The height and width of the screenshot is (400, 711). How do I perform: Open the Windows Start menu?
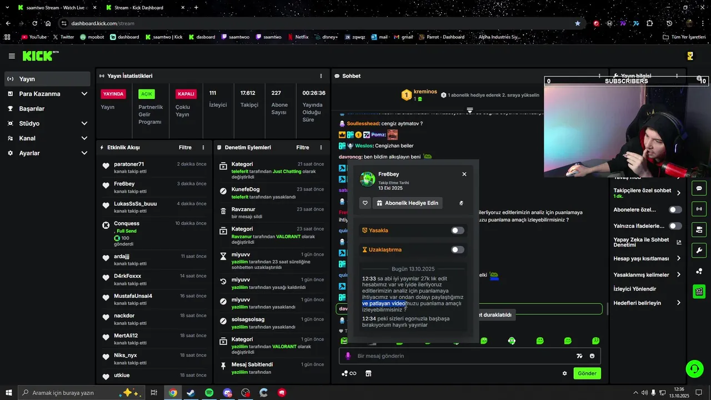click(9, 393)
